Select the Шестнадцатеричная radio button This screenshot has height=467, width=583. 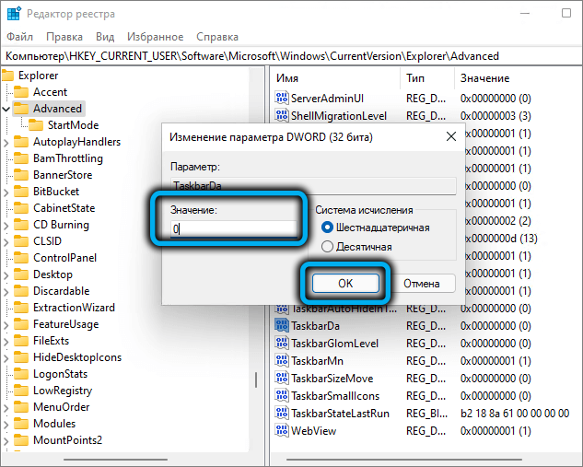point(327,228)
